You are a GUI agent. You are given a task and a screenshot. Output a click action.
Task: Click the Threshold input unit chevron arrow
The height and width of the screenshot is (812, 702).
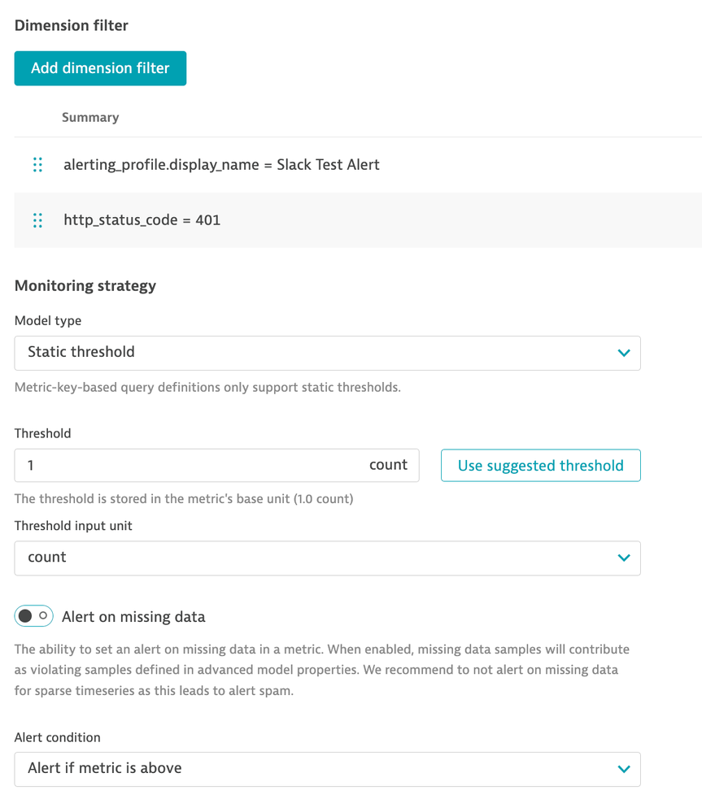pyautogui.click(x=624, y=558)
